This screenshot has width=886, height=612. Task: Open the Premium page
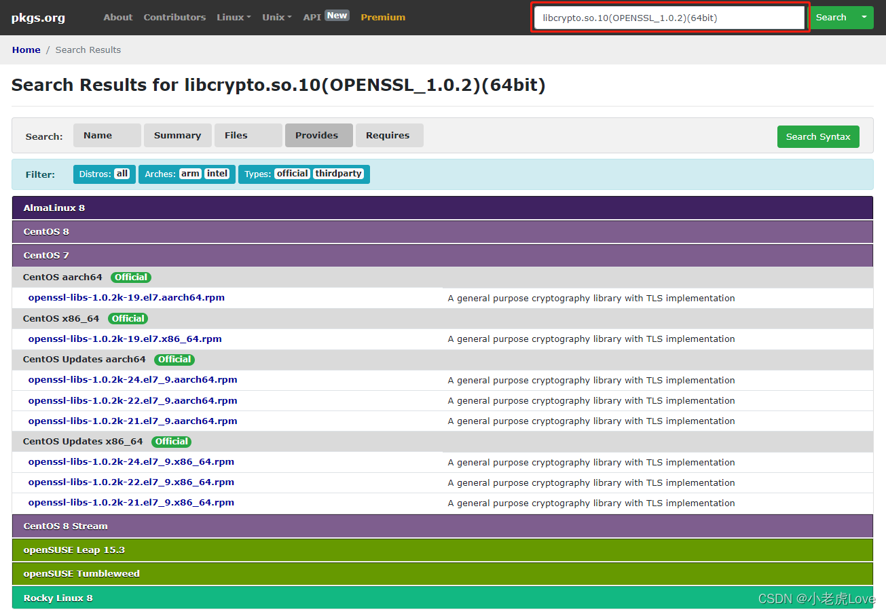[383, 17]
